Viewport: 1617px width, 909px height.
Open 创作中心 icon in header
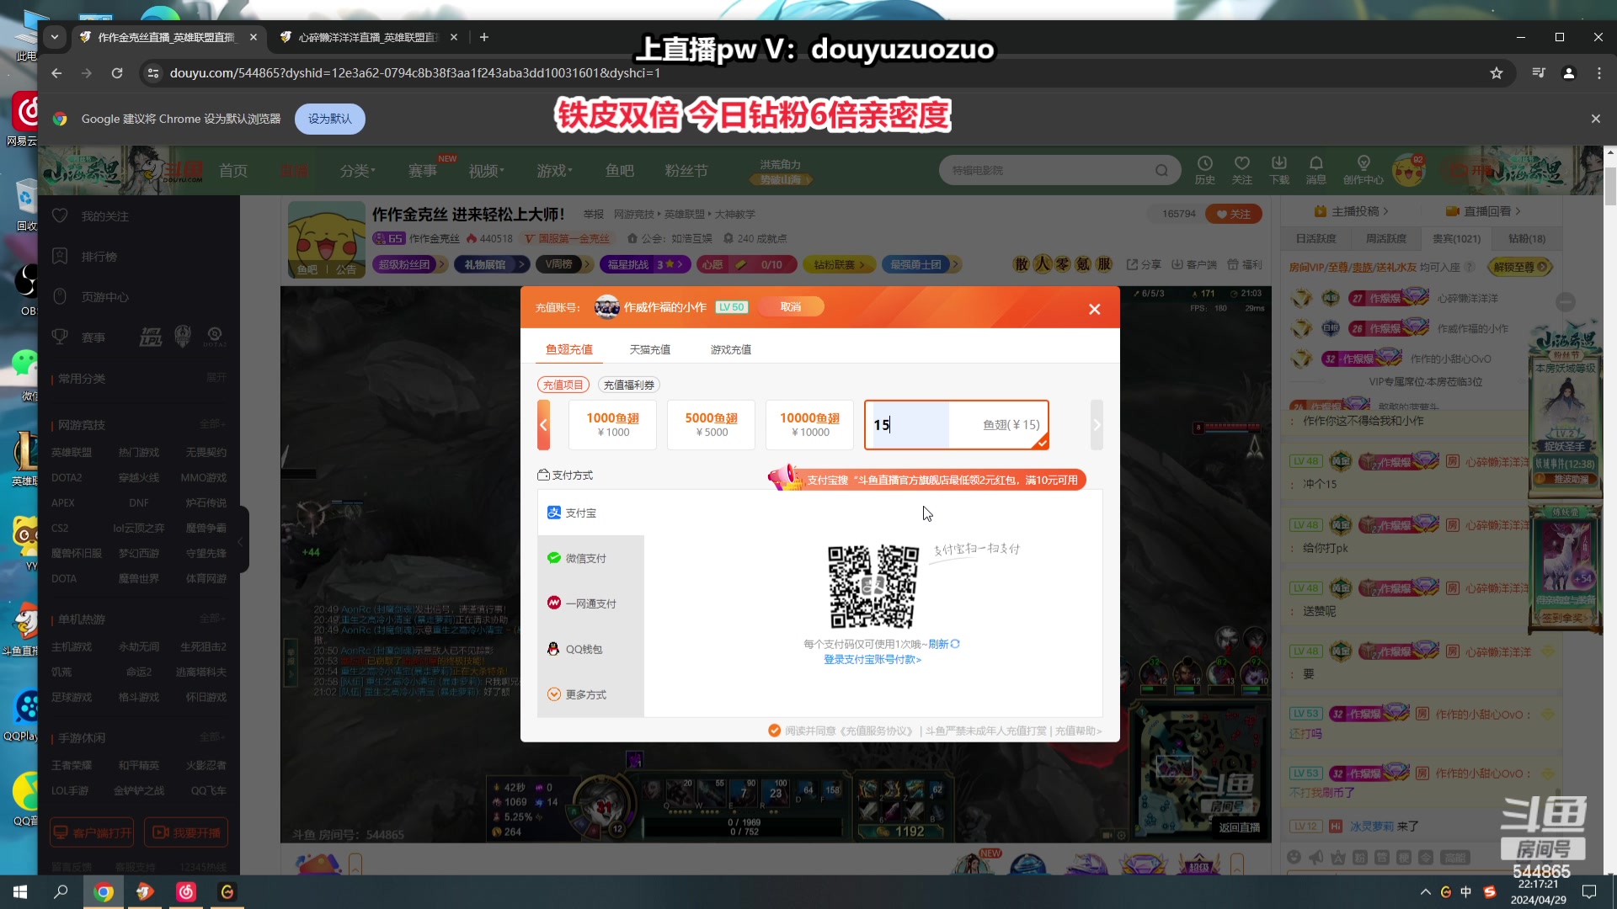(x=1364, y=169)
